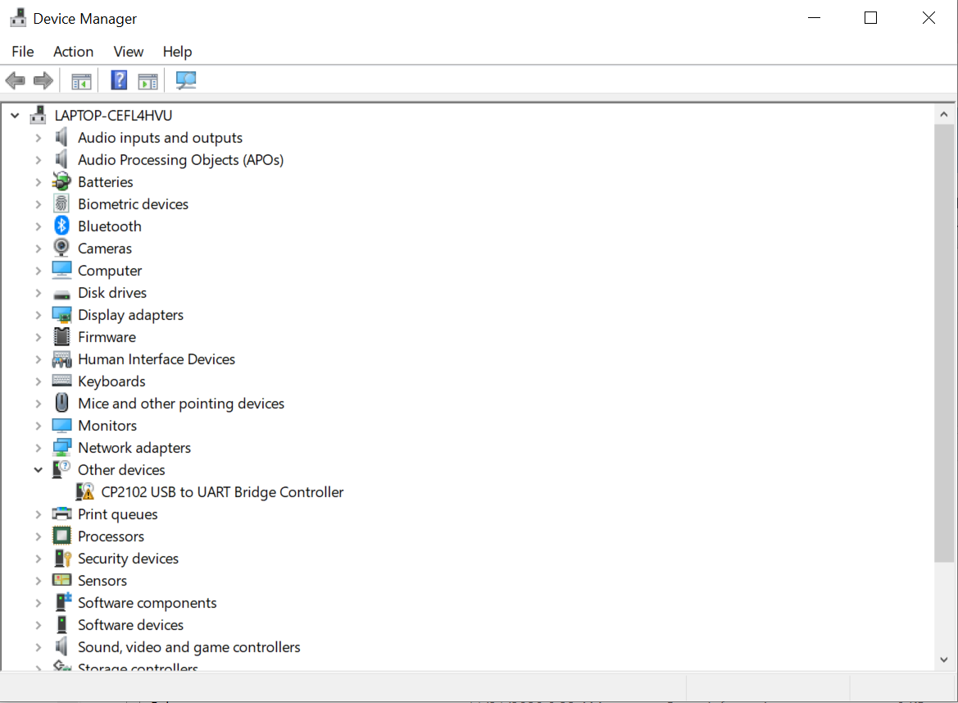Collapse the LAPTOP-CEFL4HVU root node

pyautogui.click(x=15, y=115)
